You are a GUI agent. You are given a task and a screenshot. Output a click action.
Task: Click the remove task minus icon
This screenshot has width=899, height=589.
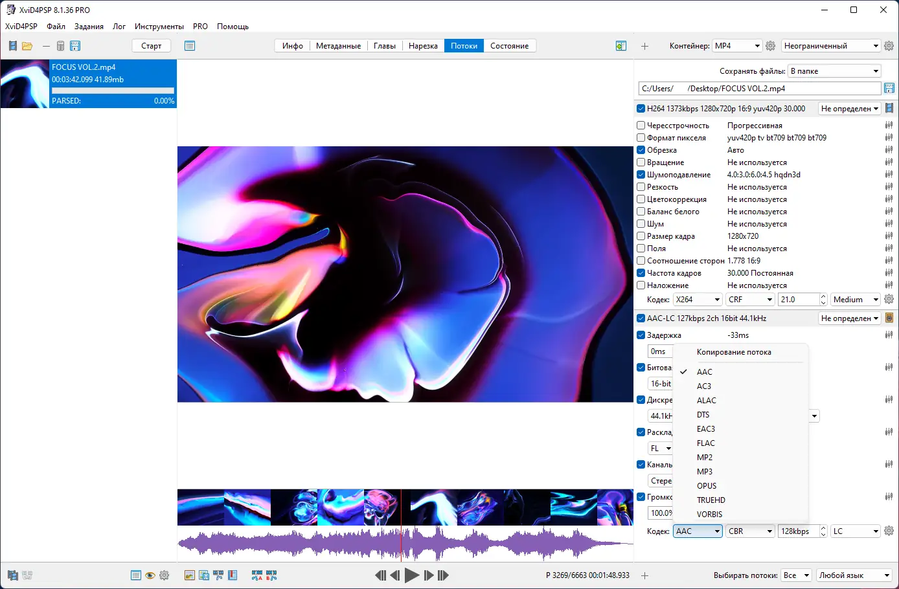46,46
